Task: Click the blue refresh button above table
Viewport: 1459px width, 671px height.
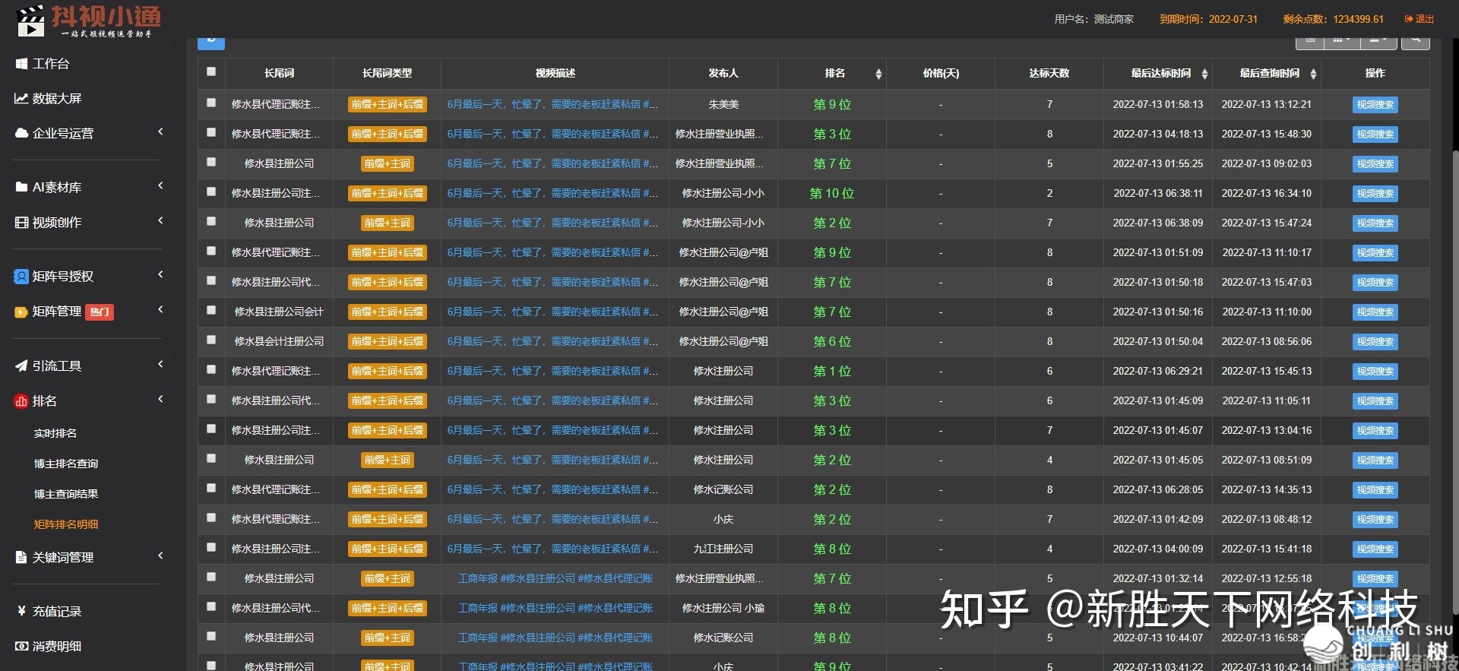Action: [x=211, y=40]
